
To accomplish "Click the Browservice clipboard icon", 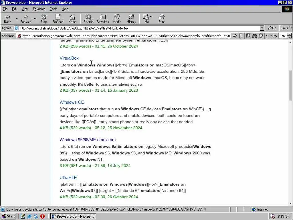I will point(261,36).
